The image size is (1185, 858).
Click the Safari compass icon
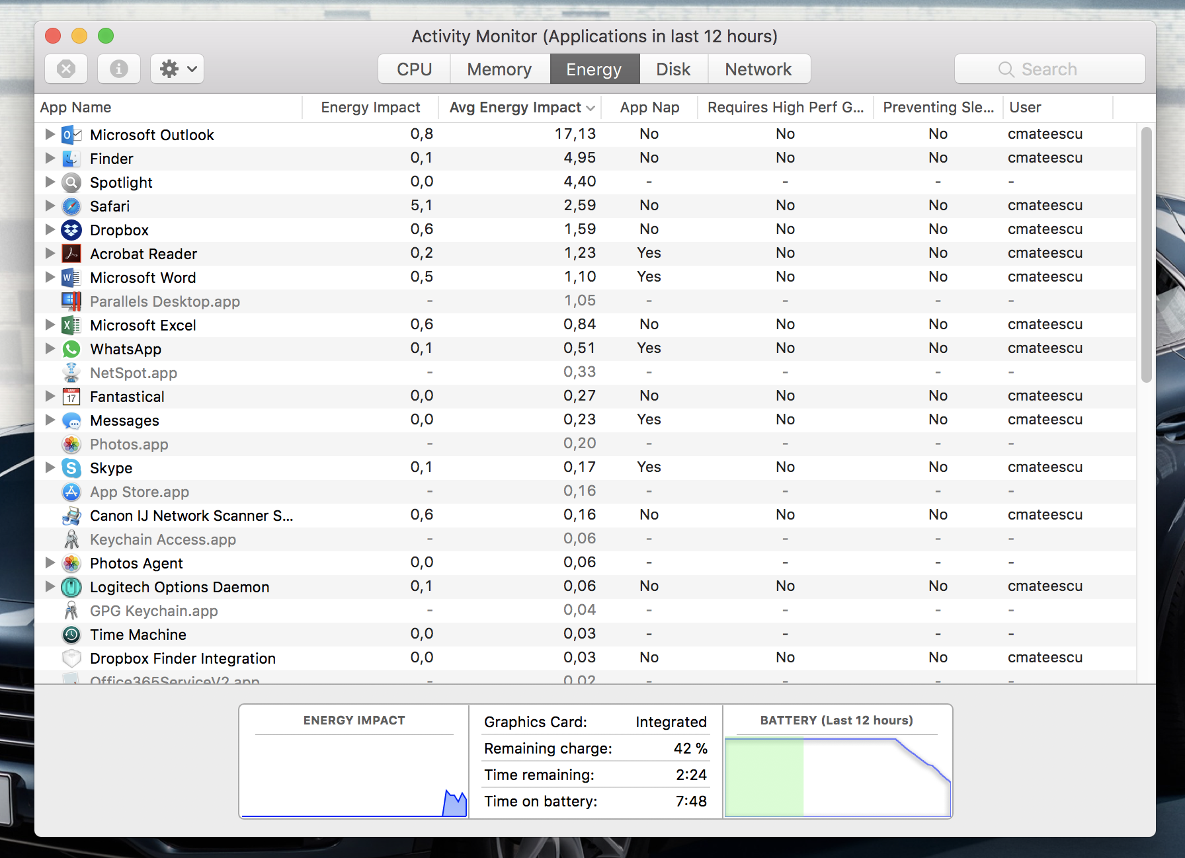click(71, 206)
